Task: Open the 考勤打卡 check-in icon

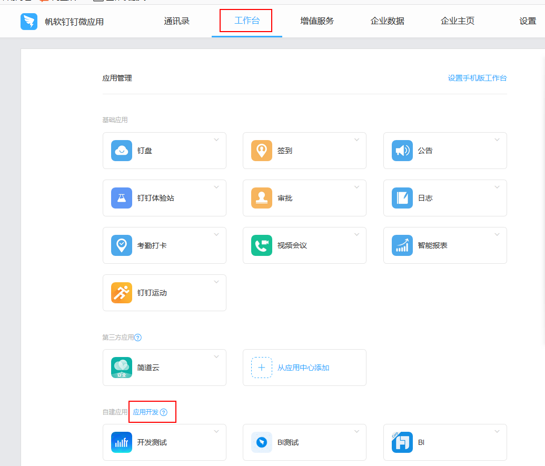Action: (x=121, y=245)
